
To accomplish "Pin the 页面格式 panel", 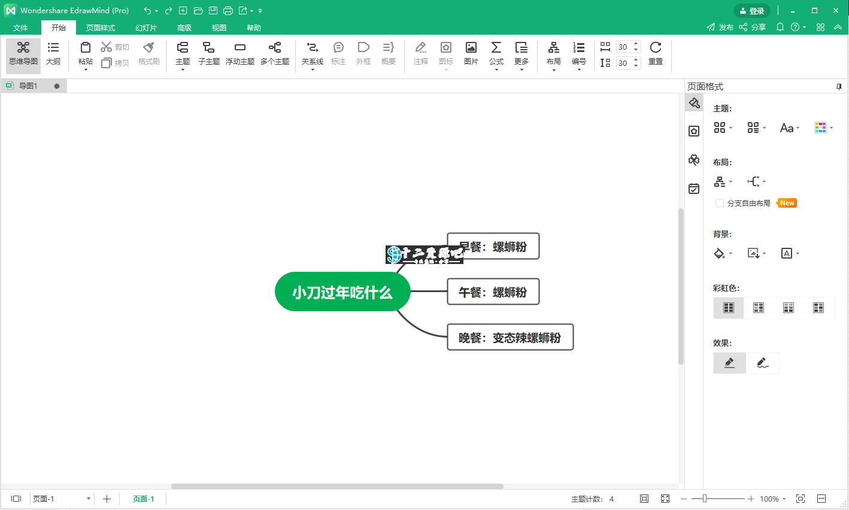I will click(x=839, y=87).
